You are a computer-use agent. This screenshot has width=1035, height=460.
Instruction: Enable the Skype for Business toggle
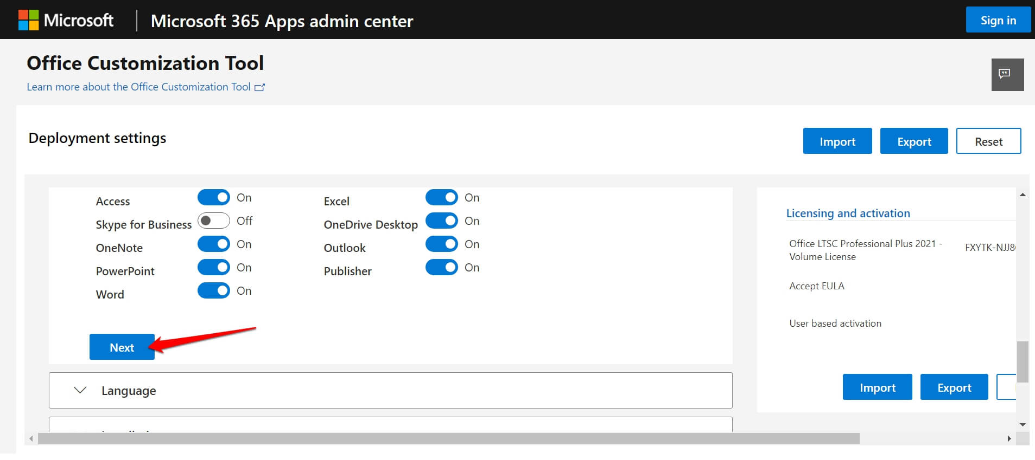214,221
